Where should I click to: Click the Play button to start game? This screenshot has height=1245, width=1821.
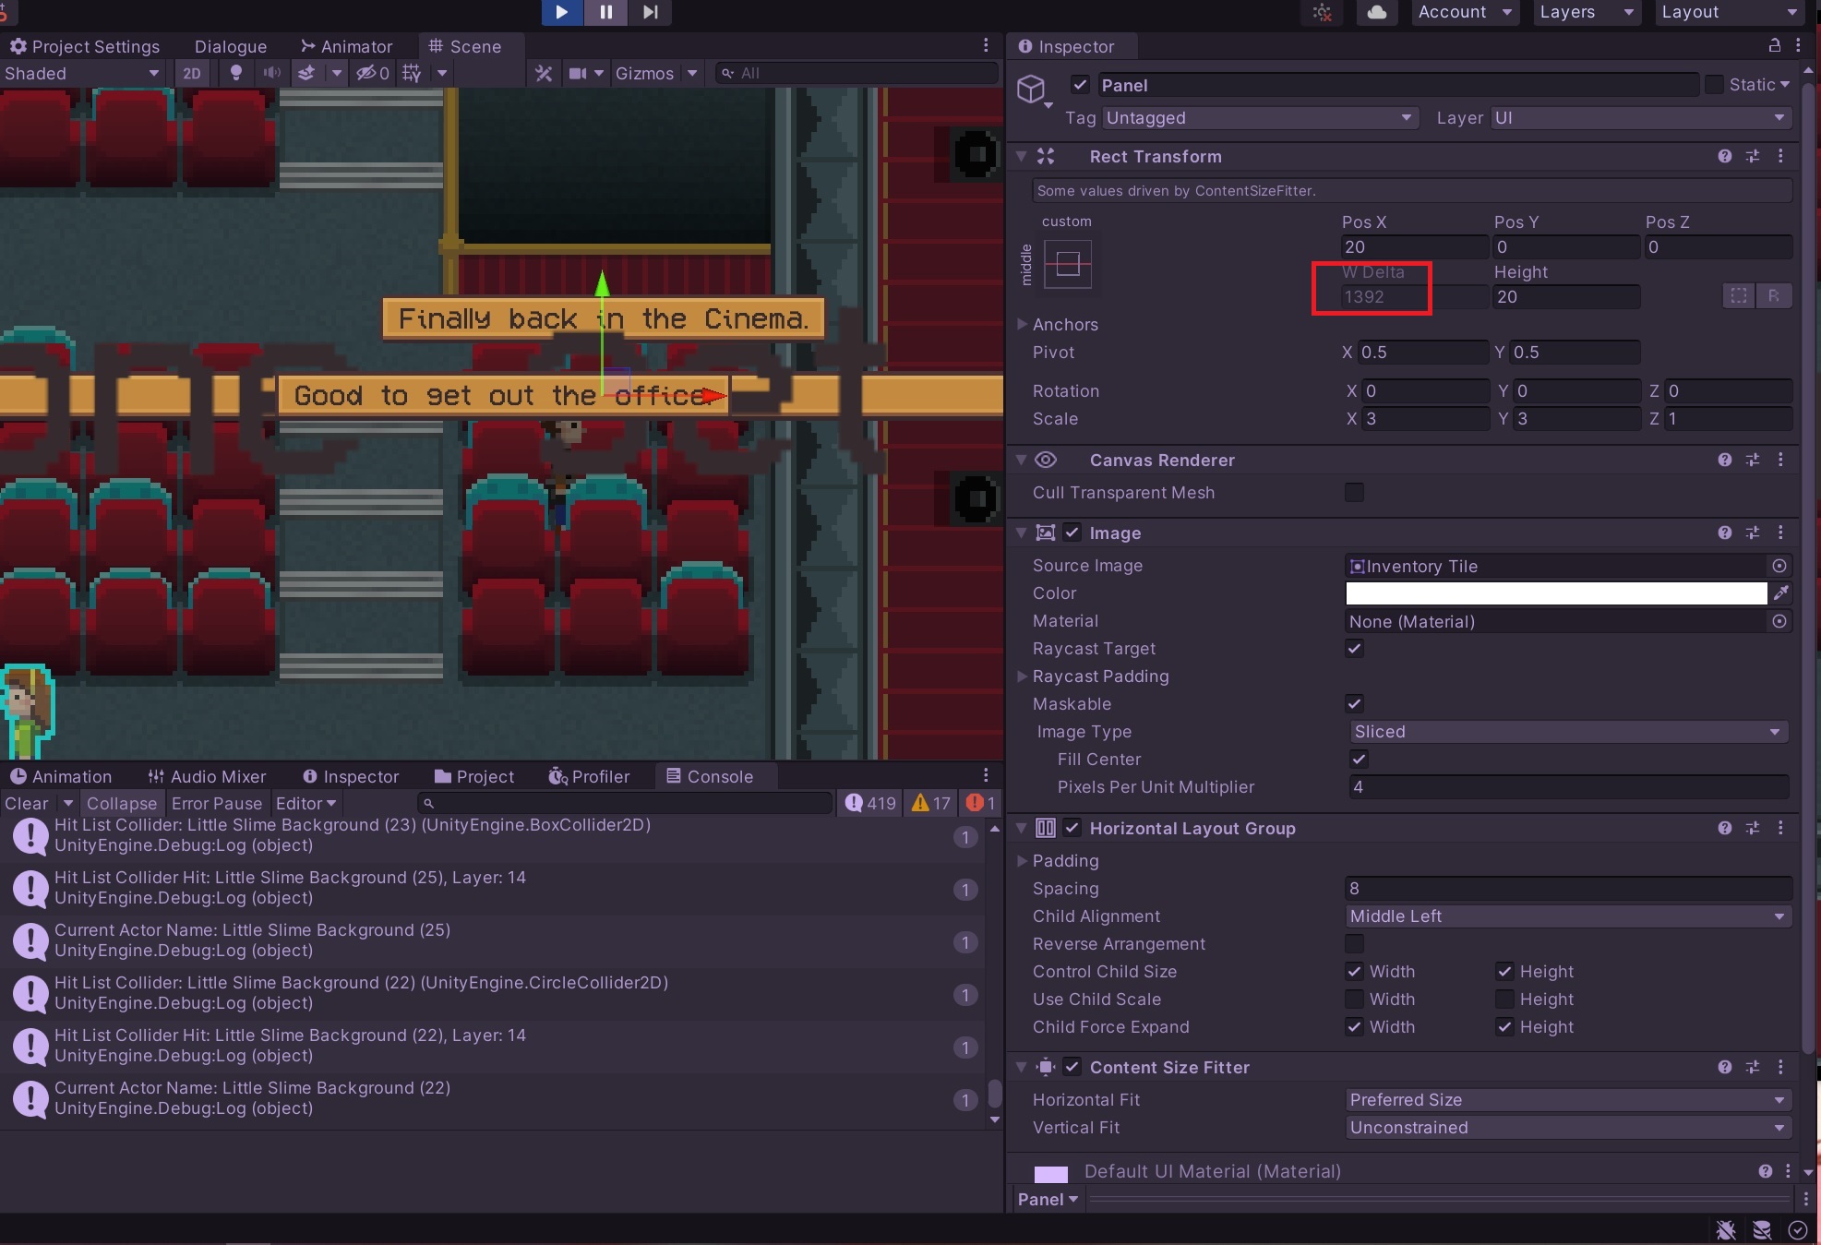click(x=562, y=12)
